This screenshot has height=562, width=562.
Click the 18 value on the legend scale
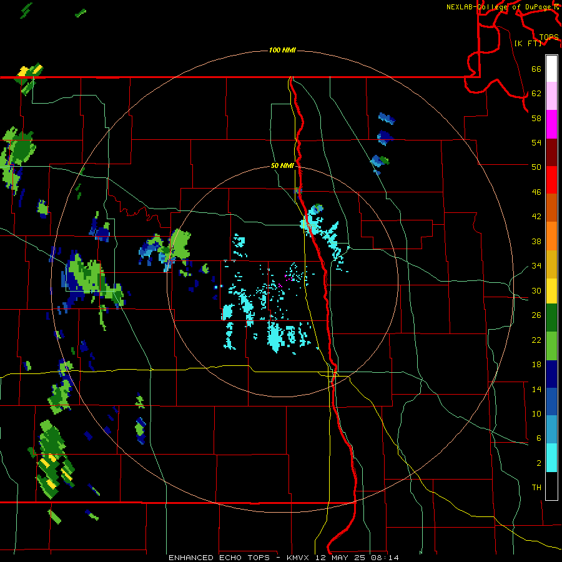coord(536,365)
